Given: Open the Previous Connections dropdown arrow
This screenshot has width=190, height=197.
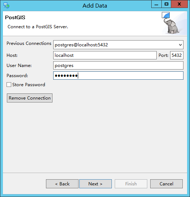Looking at the screenshot, I should tap(180, 45).
